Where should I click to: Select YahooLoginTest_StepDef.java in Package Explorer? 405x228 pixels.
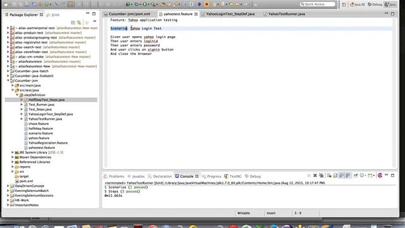tap(51, 114)
